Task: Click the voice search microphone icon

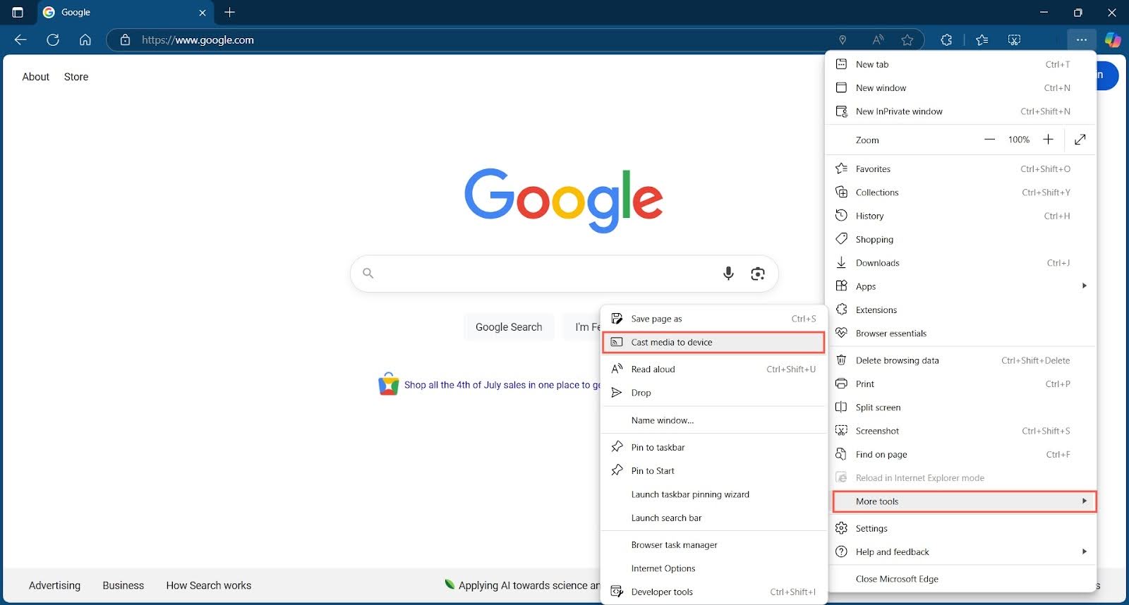Action: point(728,274)
